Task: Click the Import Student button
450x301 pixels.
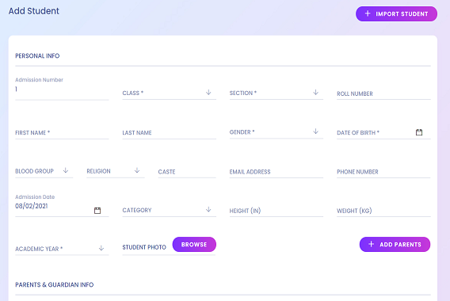Action: (x=396, y=13)
